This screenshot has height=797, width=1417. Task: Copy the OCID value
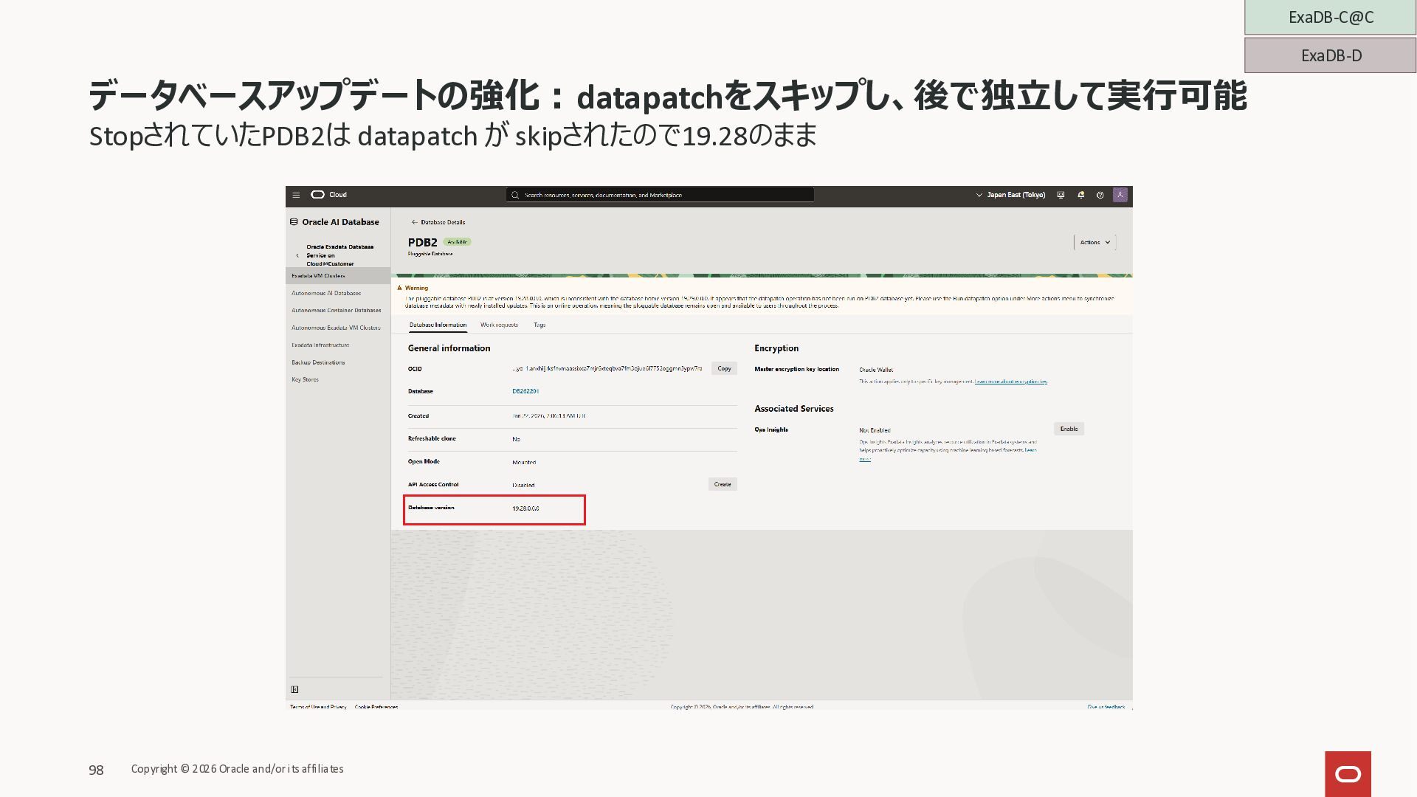(724, 369)
